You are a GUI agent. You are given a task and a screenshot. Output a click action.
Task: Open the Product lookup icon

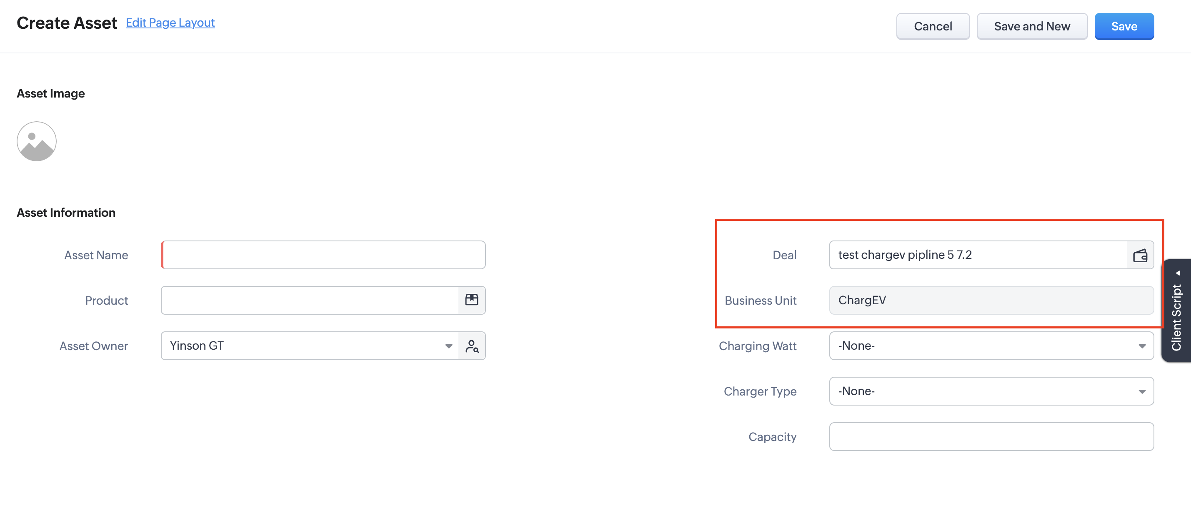coord(471,300)
